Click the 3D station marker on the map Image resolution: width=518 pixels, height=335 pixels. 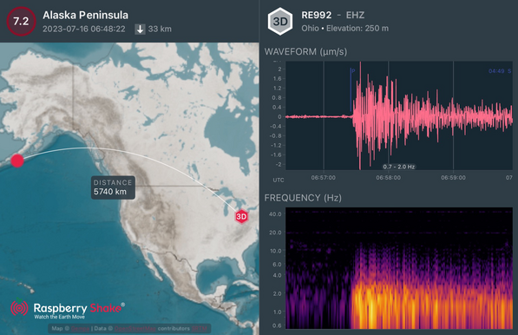(241, 216)
